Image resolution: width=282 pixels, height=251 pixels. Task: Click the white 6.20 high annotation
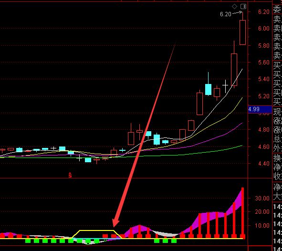pos(226,14)
